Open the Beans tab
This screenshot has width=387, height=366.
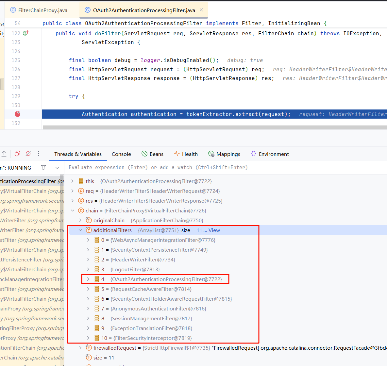(152, 154)
